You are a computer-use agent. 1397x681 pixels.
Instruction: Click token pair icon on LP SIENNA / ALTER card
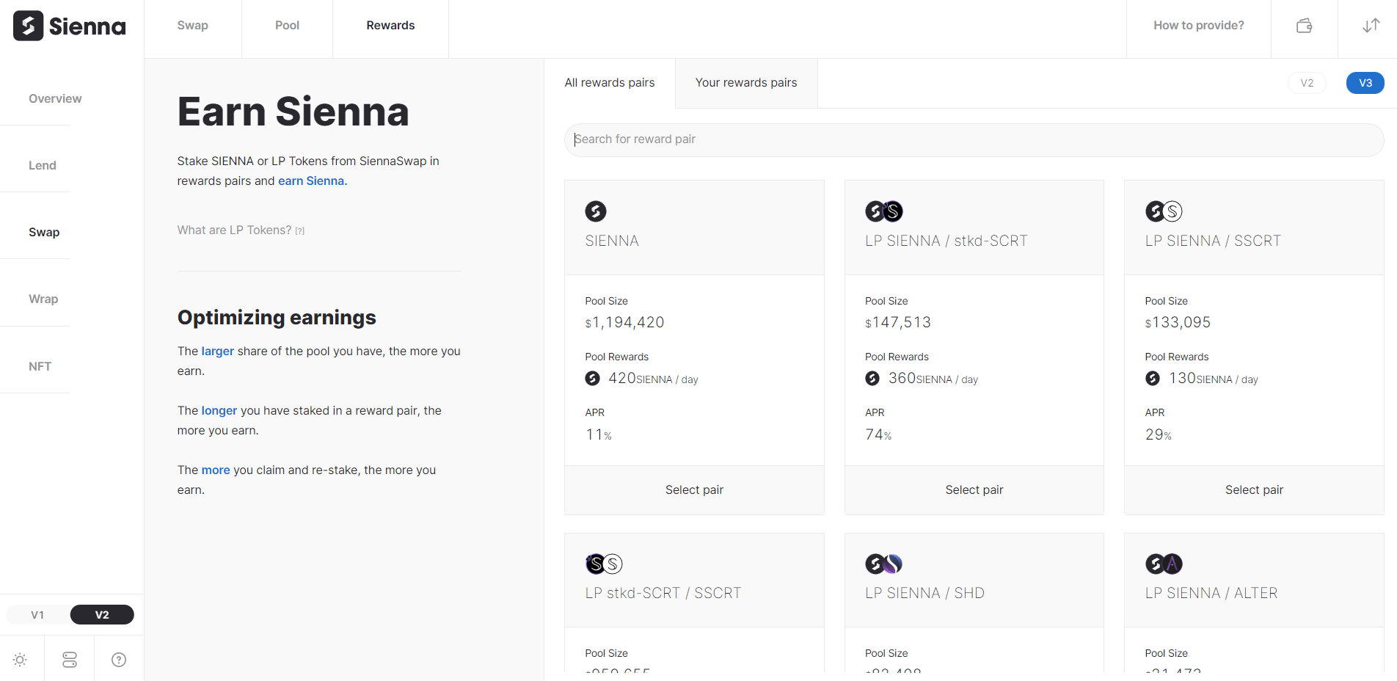click(1164, 564)
